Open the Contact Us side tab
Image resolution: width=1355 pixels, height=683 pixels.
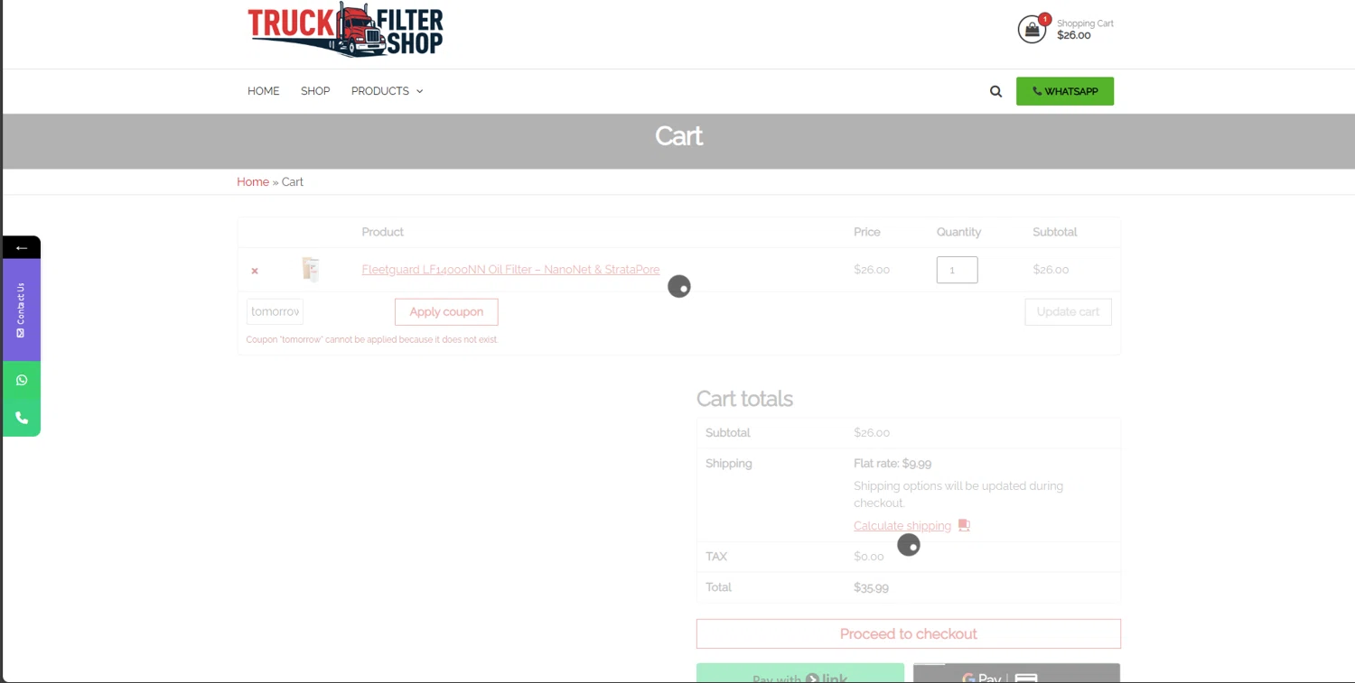tap(22, 310)
